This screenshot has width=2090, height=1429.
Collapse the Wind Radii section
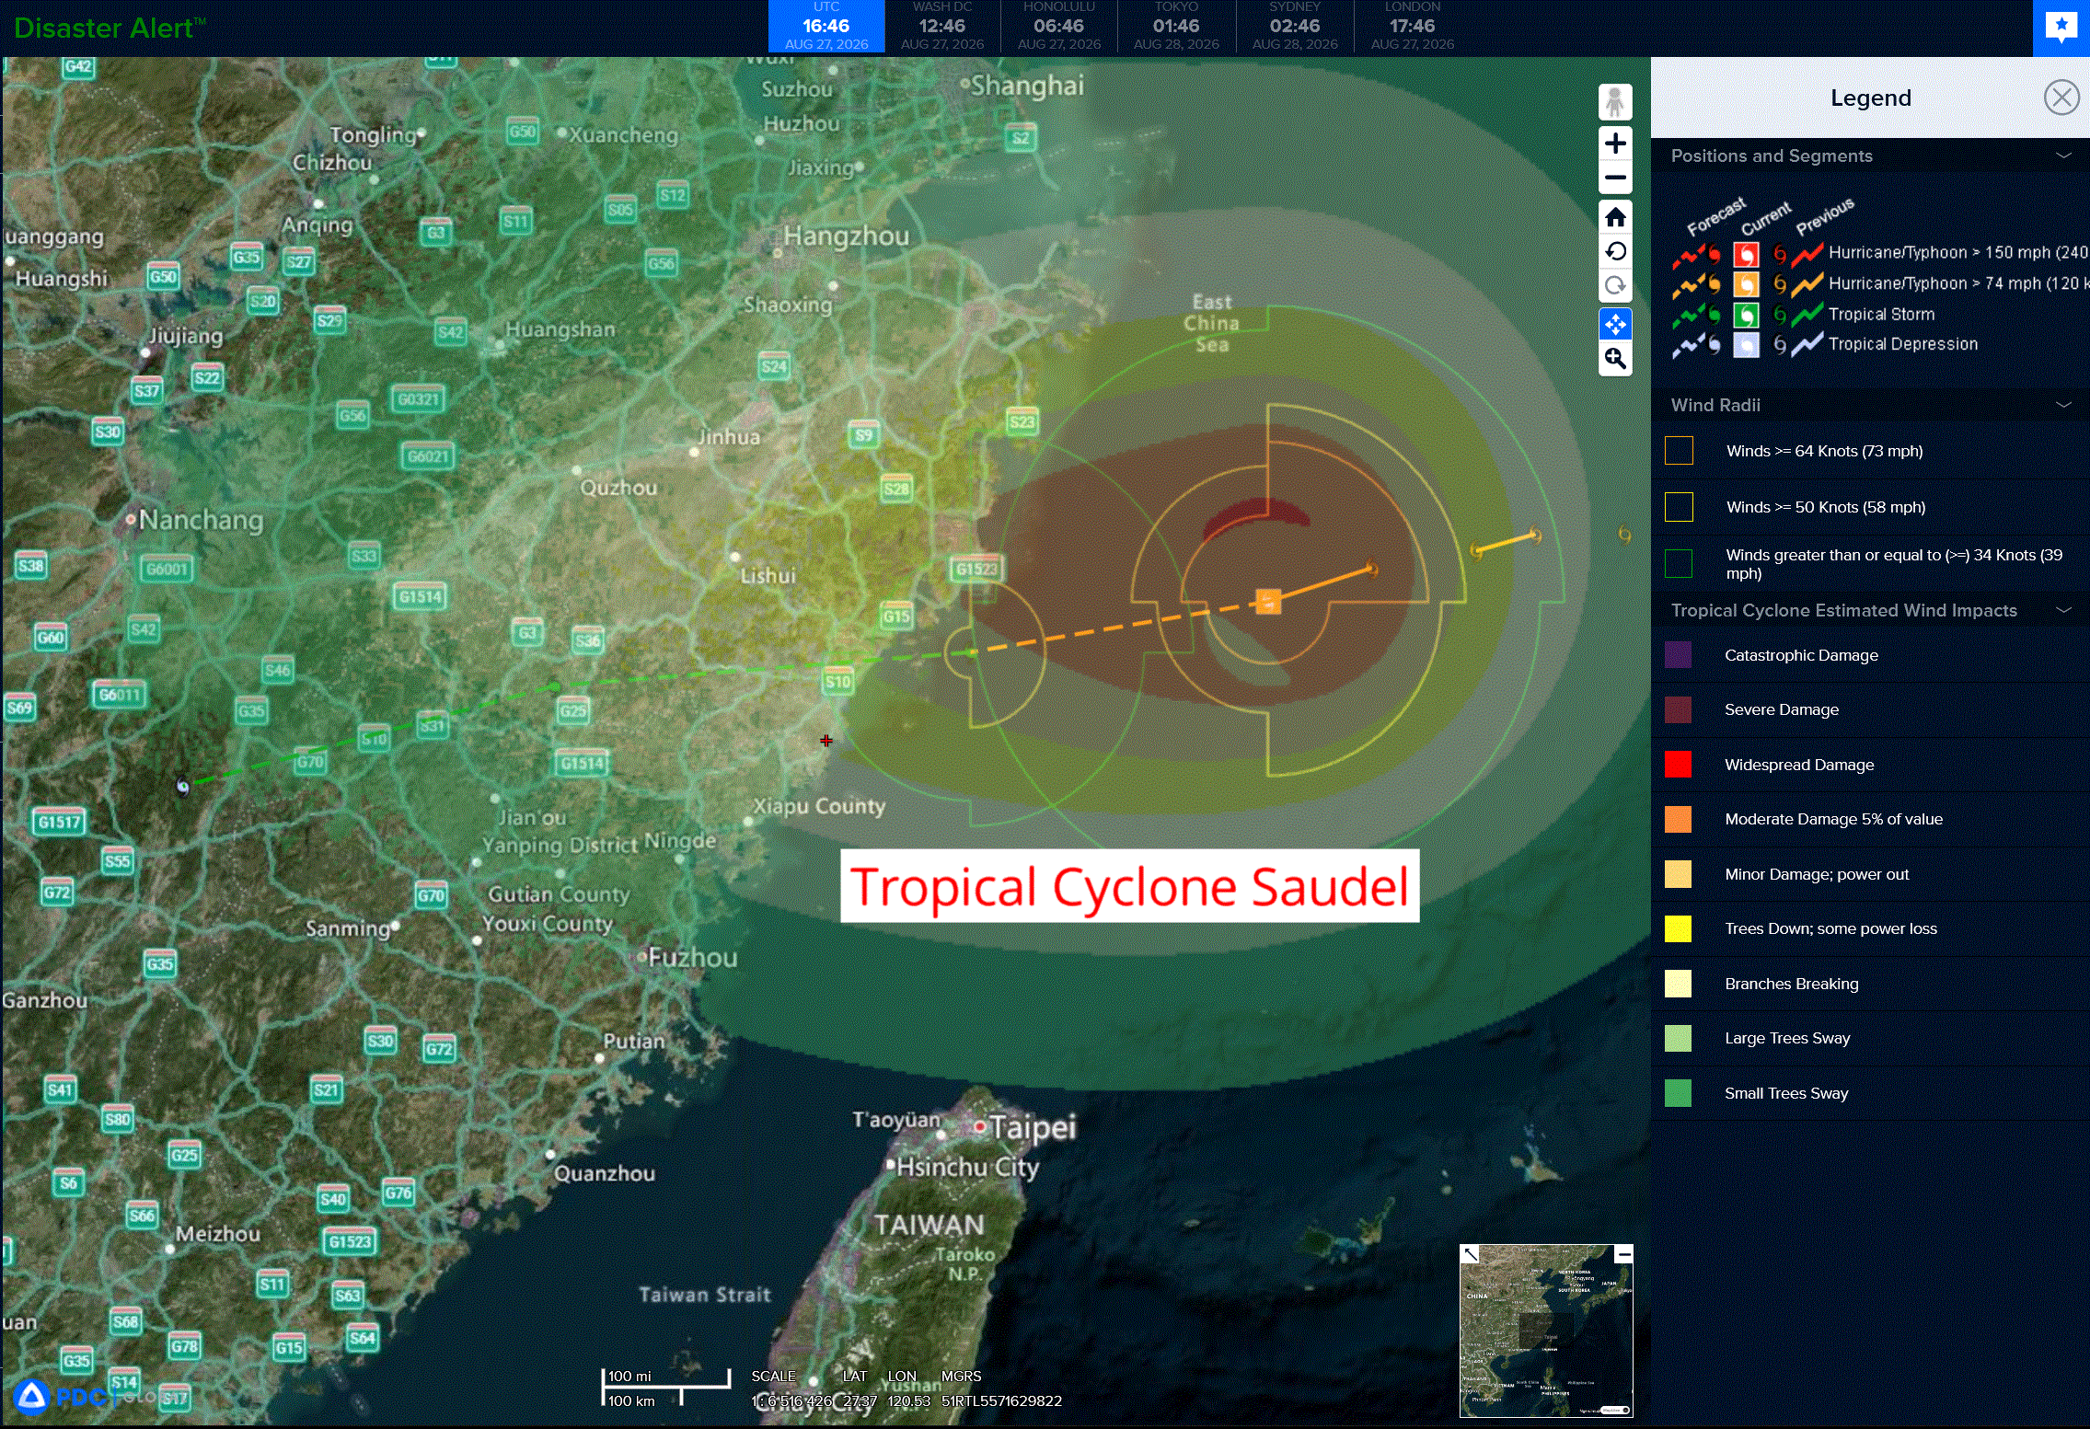tap(2063, 405)
